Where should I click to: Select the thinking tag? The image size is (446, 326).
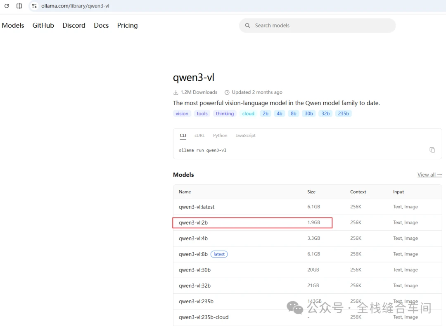[225, 114]
